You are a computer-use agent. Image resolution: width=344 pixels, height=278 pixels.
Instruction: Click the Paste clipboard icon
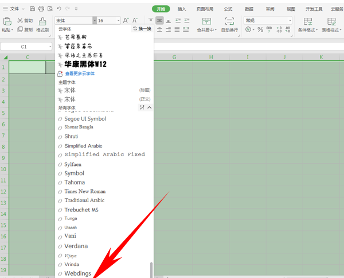[x=7, y=21]
